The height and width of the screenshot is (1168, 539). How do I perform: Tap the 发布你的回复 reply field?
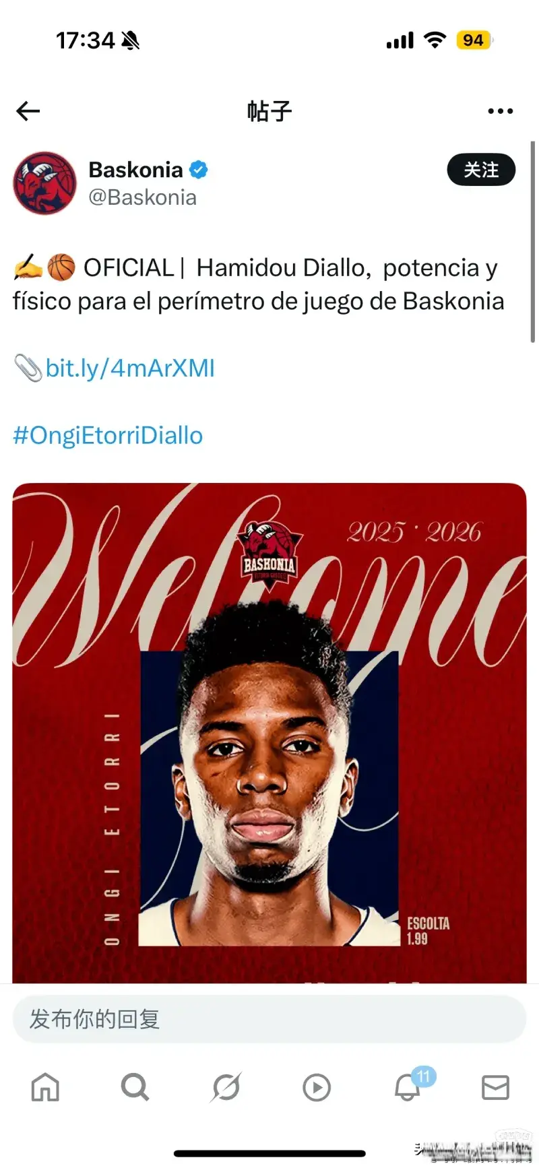tap(269, 1019)
